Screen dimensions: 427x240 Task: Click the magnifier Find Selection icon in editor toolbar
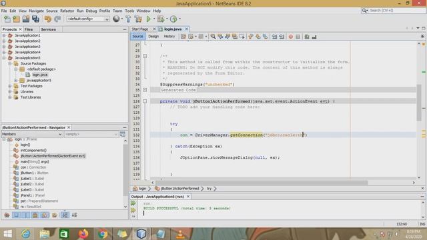[213, 37]
